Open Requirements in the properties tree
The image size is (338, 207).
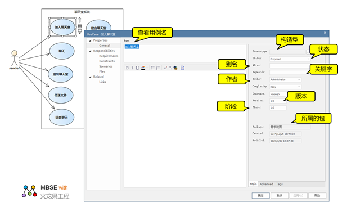[109, 56]
